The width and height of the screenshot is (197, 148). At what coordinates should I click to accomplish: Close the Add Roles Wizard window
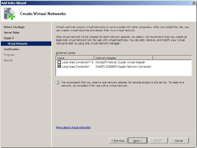coord(194,3)
